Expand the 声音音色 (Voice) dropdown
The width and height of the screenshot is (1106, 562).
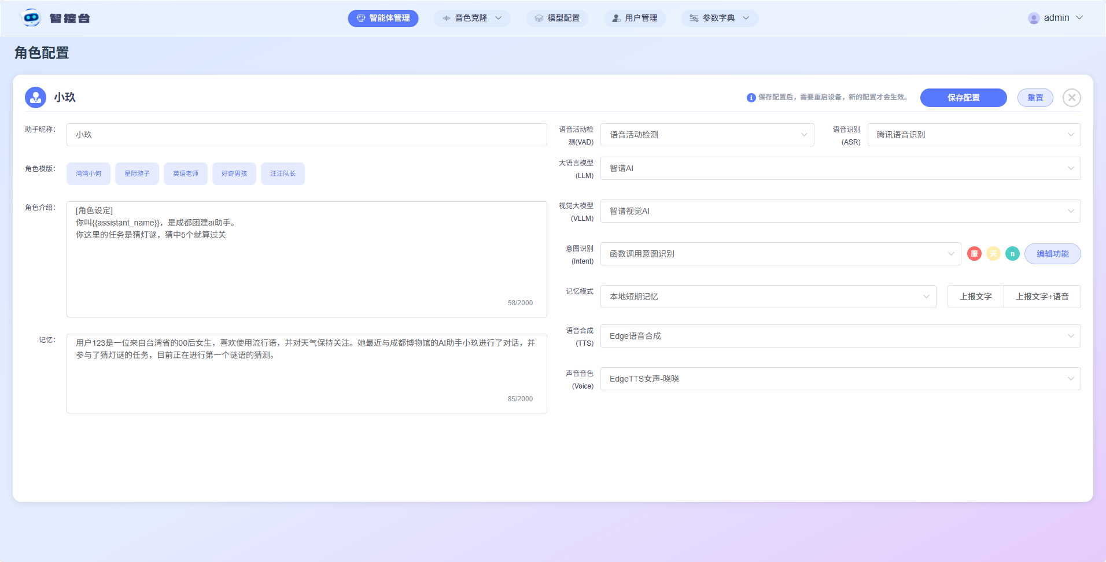coord(840,379)
